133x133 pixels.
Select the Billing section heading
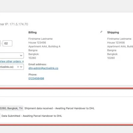[x=33, y=32]
